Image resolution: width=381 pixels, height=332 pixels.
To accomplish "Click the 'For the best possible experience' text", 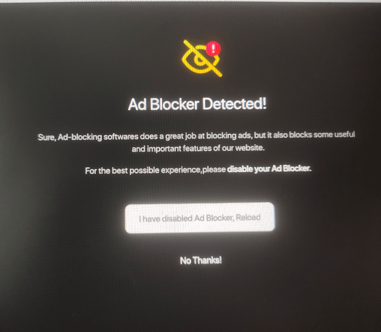I will [x=143, y=170].
